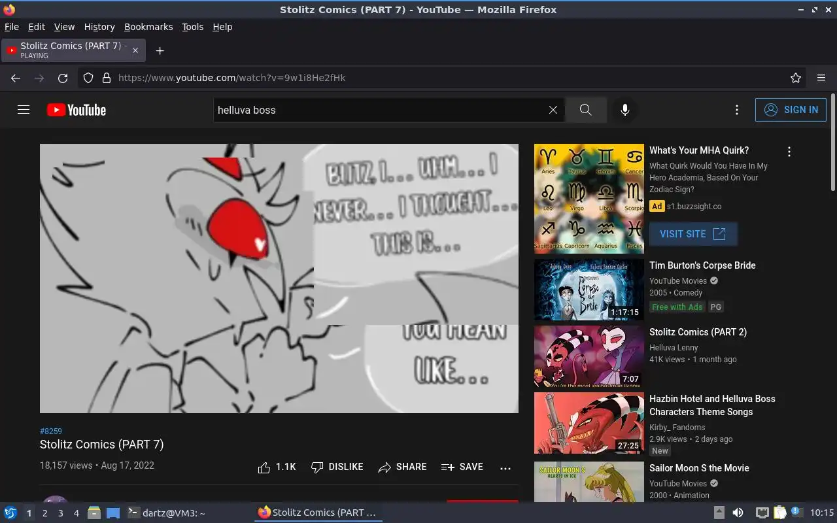The width and height of the screenshot is (837, 523).
Task: Click the zodiac MHA ad thumbnail
Action: point(589,199)
